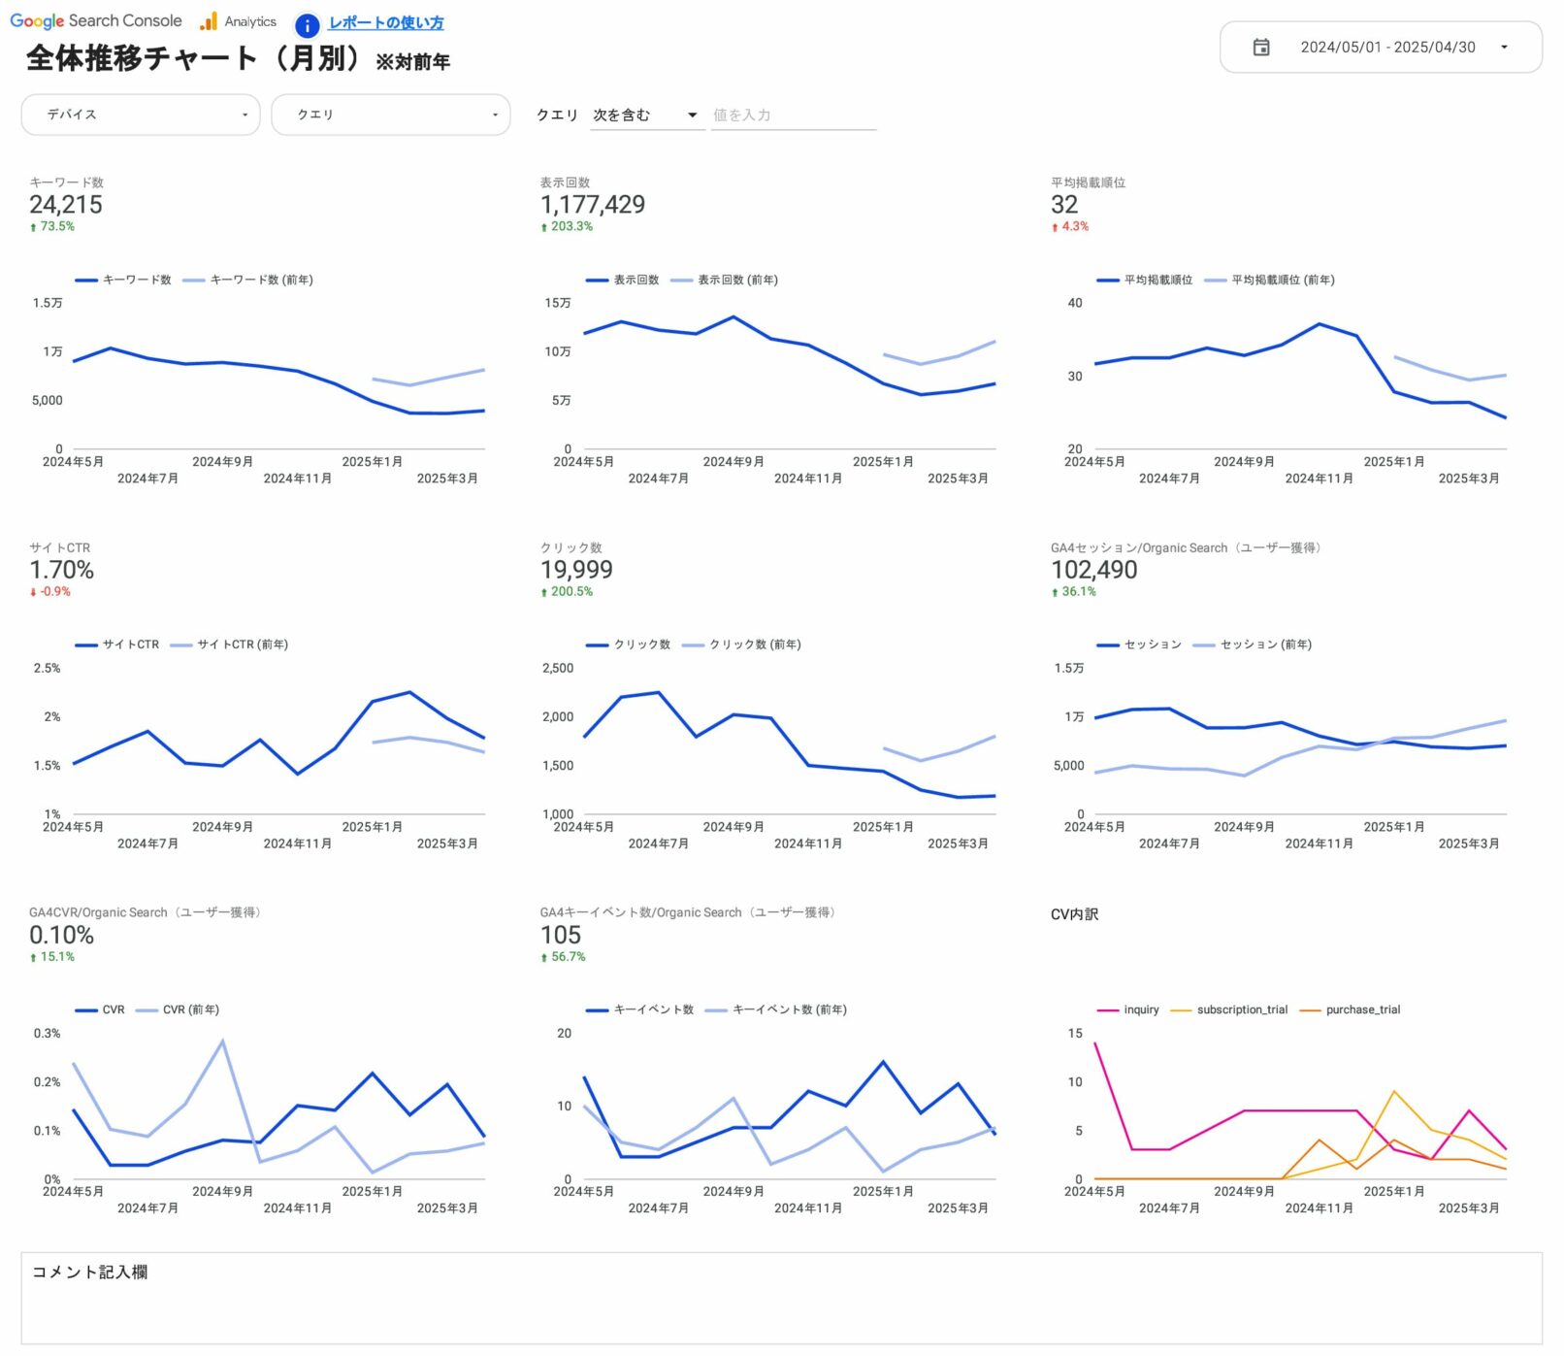Click the キーワード数 scorecard value 24,215
The width and height of the screenshot is (1564, 1356).
(66, 205)
